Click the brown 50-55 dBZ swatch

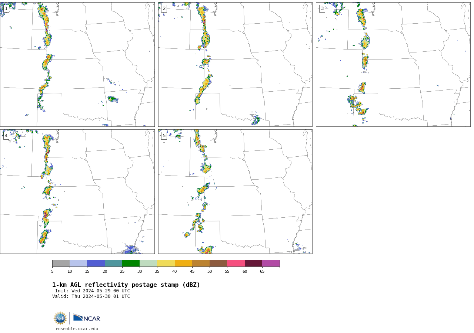click(218, 263)
